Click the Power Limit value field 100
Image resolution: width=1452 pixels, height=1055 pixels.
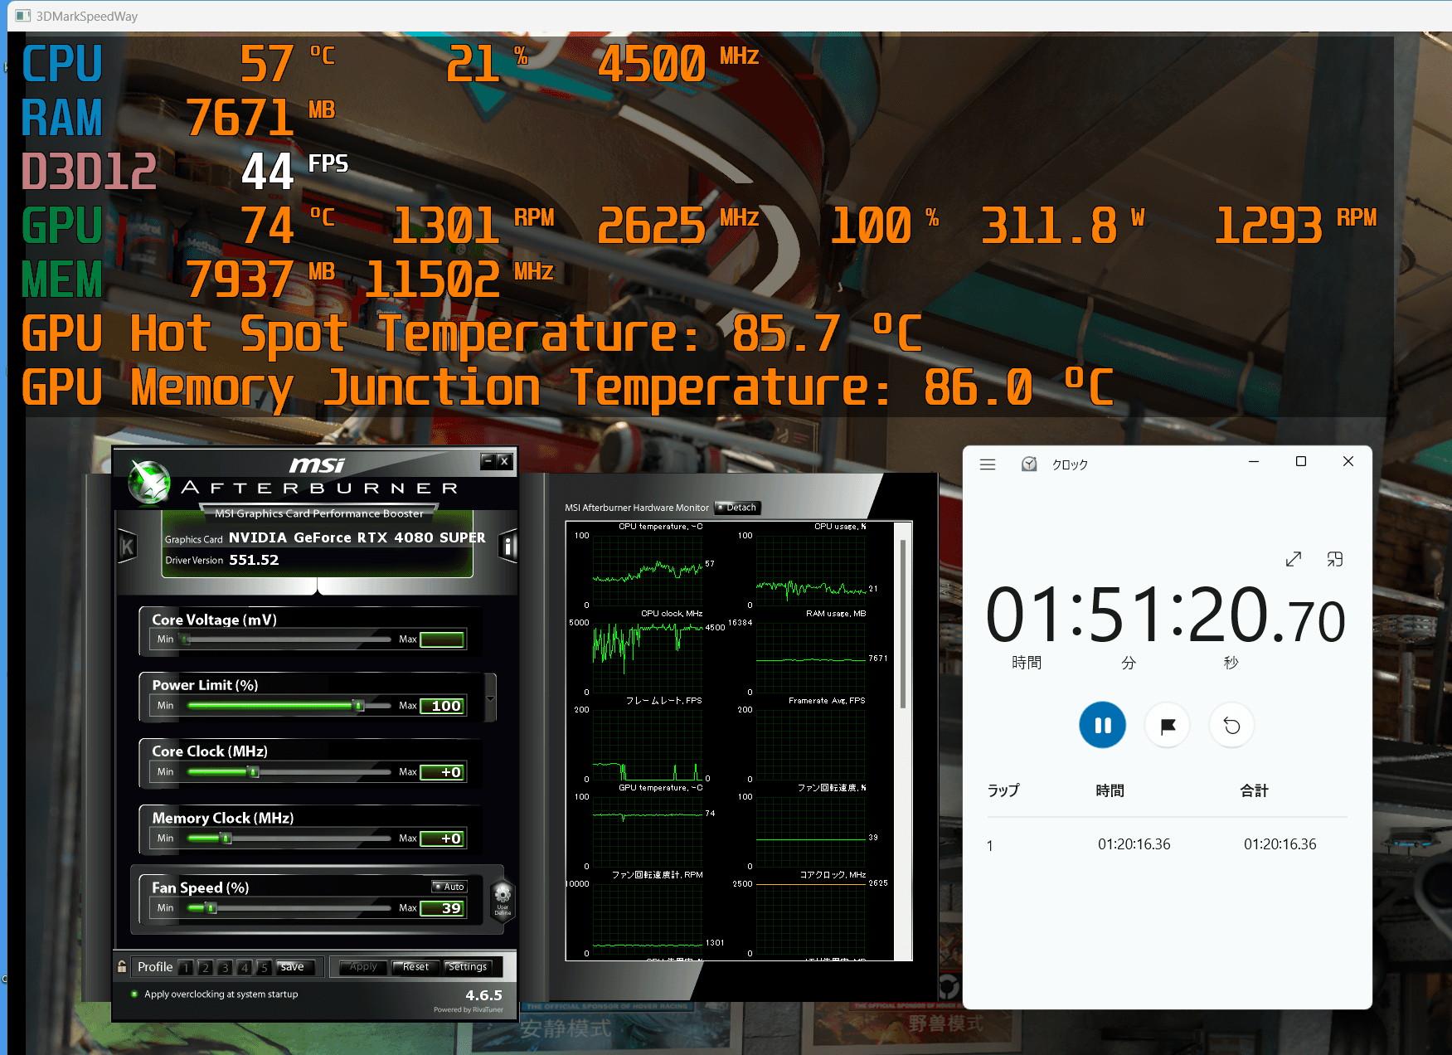click(442, 706)
